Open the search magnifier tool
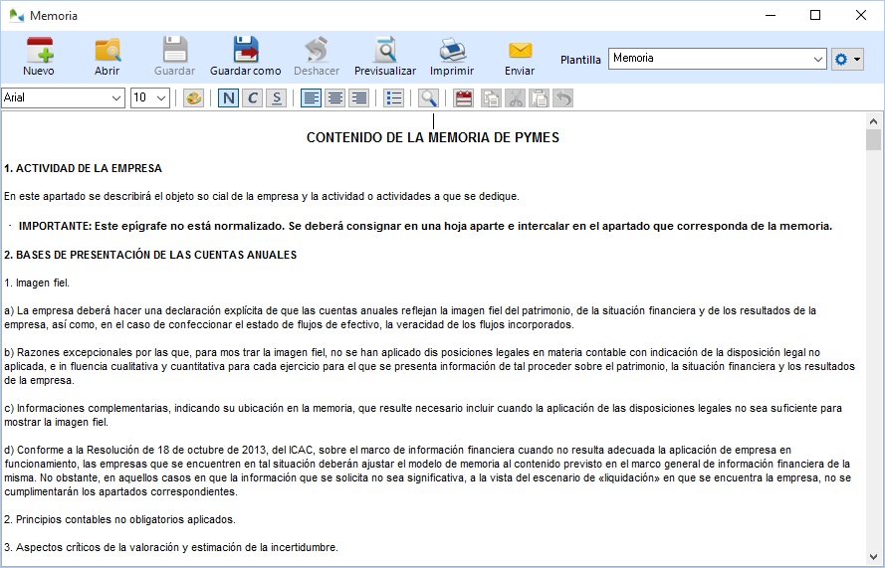 pyautogui.click(x=428, y=98)
